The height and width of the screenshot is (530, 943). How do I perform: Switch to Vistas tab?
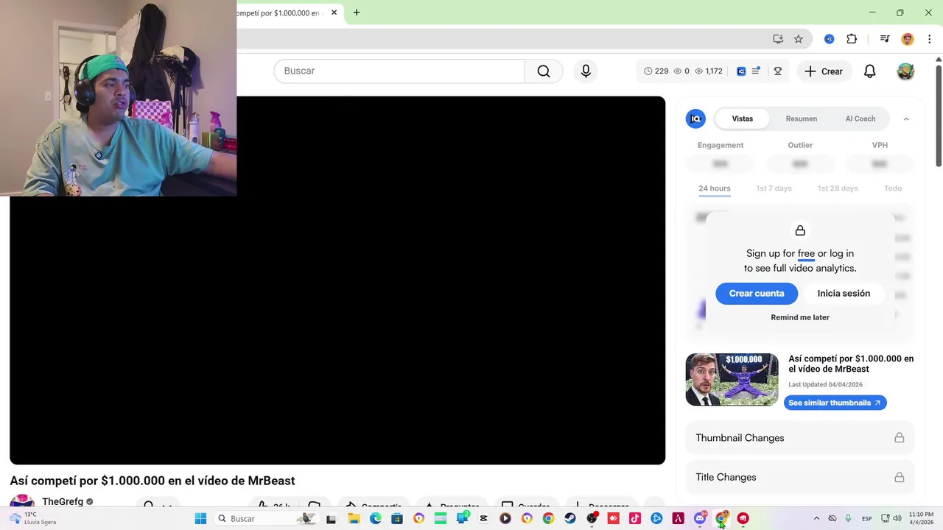(x=743, y=119)
